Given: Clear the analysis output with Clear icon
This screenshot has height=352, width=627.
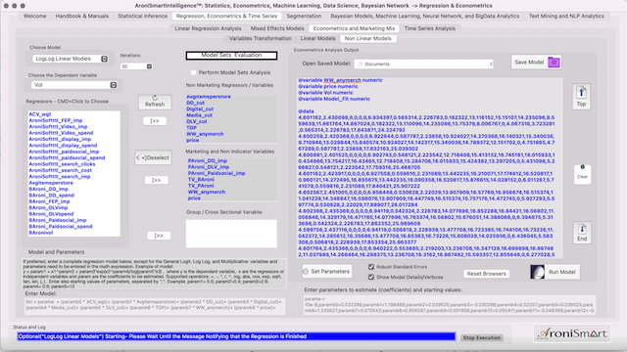Looking at the screenshot, I should coord(582,167).
